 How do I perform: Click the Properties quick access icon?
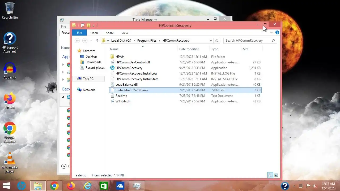pos(83,25)
